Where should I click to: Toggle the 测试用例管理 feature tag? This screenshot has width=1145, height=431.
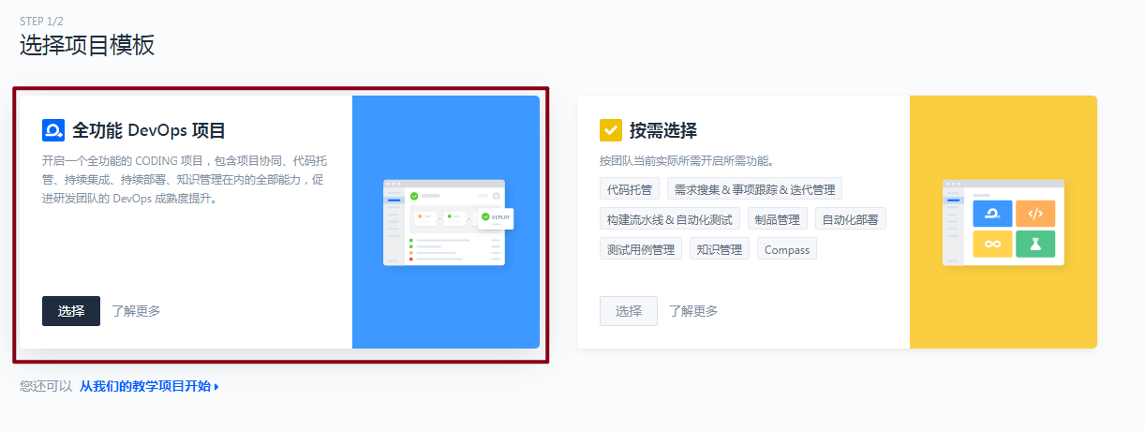pyautogui.click(x=641, y=249)
